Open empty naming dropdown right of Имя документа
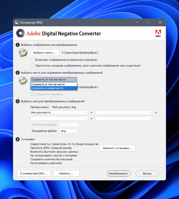 coord(124,112)
